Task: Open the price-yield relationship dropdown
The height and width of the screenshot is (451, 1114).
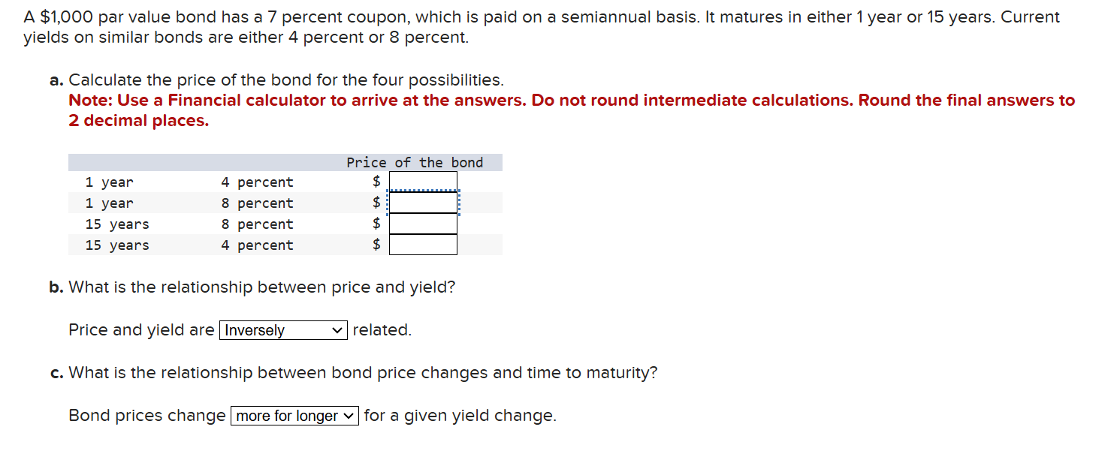Action: click(282, 330)
